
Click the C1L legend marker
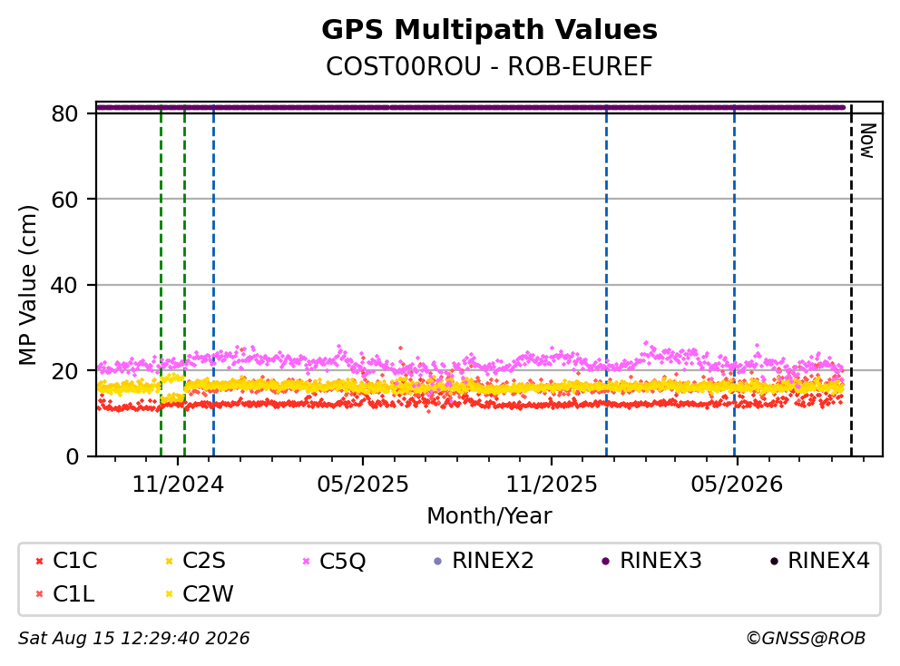(x=40, y=594)
